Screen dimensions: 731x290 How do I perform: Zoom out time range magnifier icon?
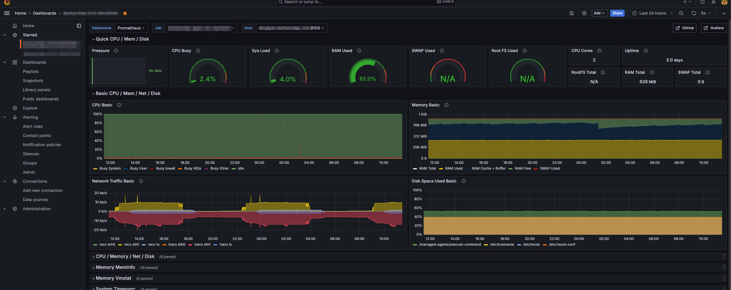(681, 13)
